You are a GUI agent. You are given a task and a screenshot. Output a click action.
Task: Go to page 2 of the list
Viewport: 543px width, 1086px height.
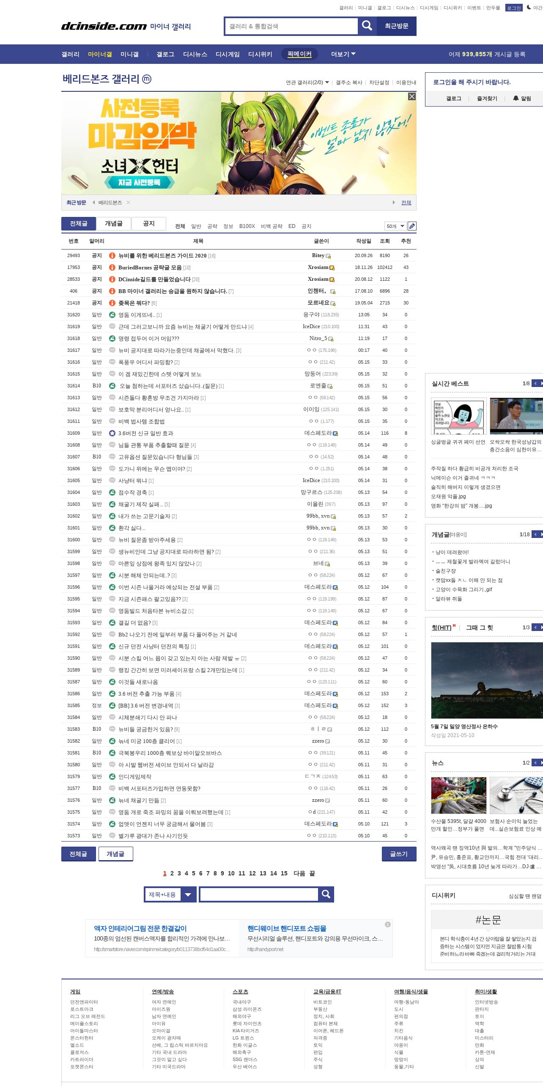[x=172, y=873]
